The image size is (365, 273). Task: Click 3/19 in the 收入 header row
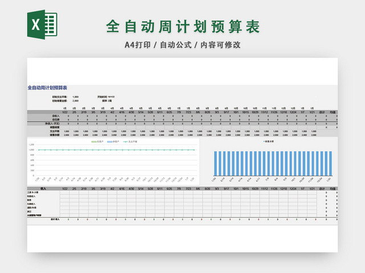(x=103, y=189)
